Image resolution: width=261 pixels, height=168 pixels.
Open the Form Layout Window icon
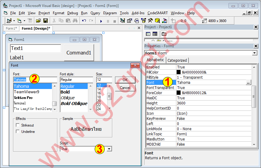[137, 21]
